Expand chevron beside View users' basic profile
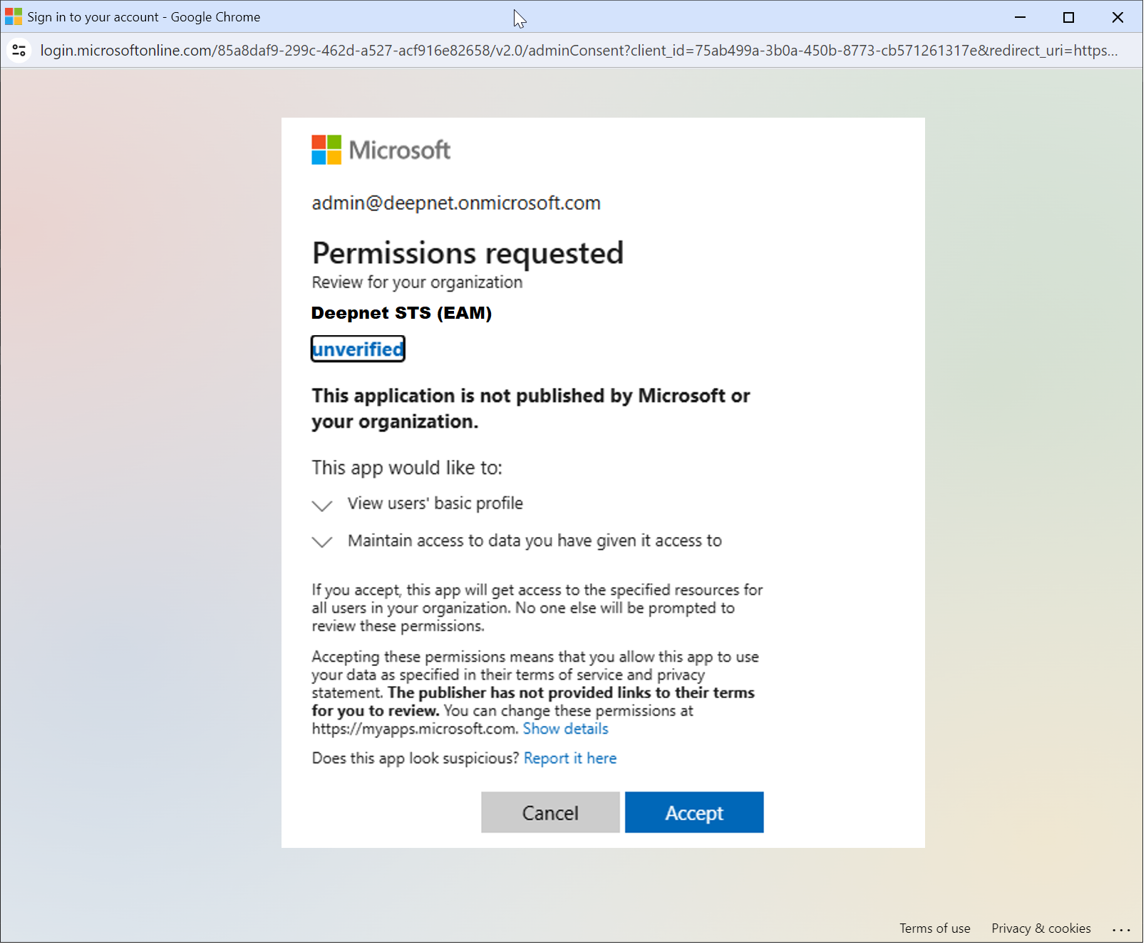1146x947 pixels. tap(323, 506)
